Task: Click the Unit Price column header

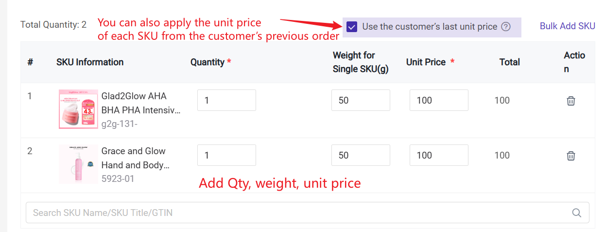Action: pyautogui.click(x=426, y=62)
